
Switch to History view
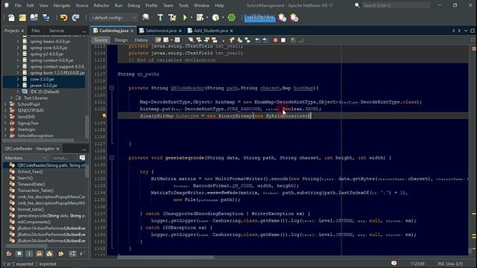point(141,40)
